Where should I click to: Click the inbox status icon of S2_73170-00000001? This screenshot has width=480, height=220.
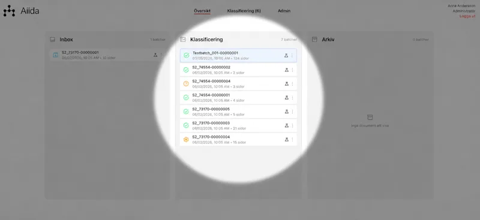55,55
